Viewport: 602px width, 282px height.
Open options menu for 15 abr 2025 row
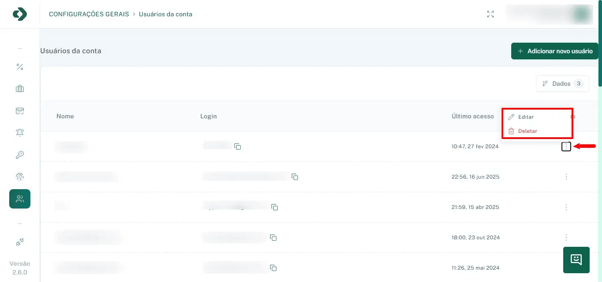(x=566, y=207)
